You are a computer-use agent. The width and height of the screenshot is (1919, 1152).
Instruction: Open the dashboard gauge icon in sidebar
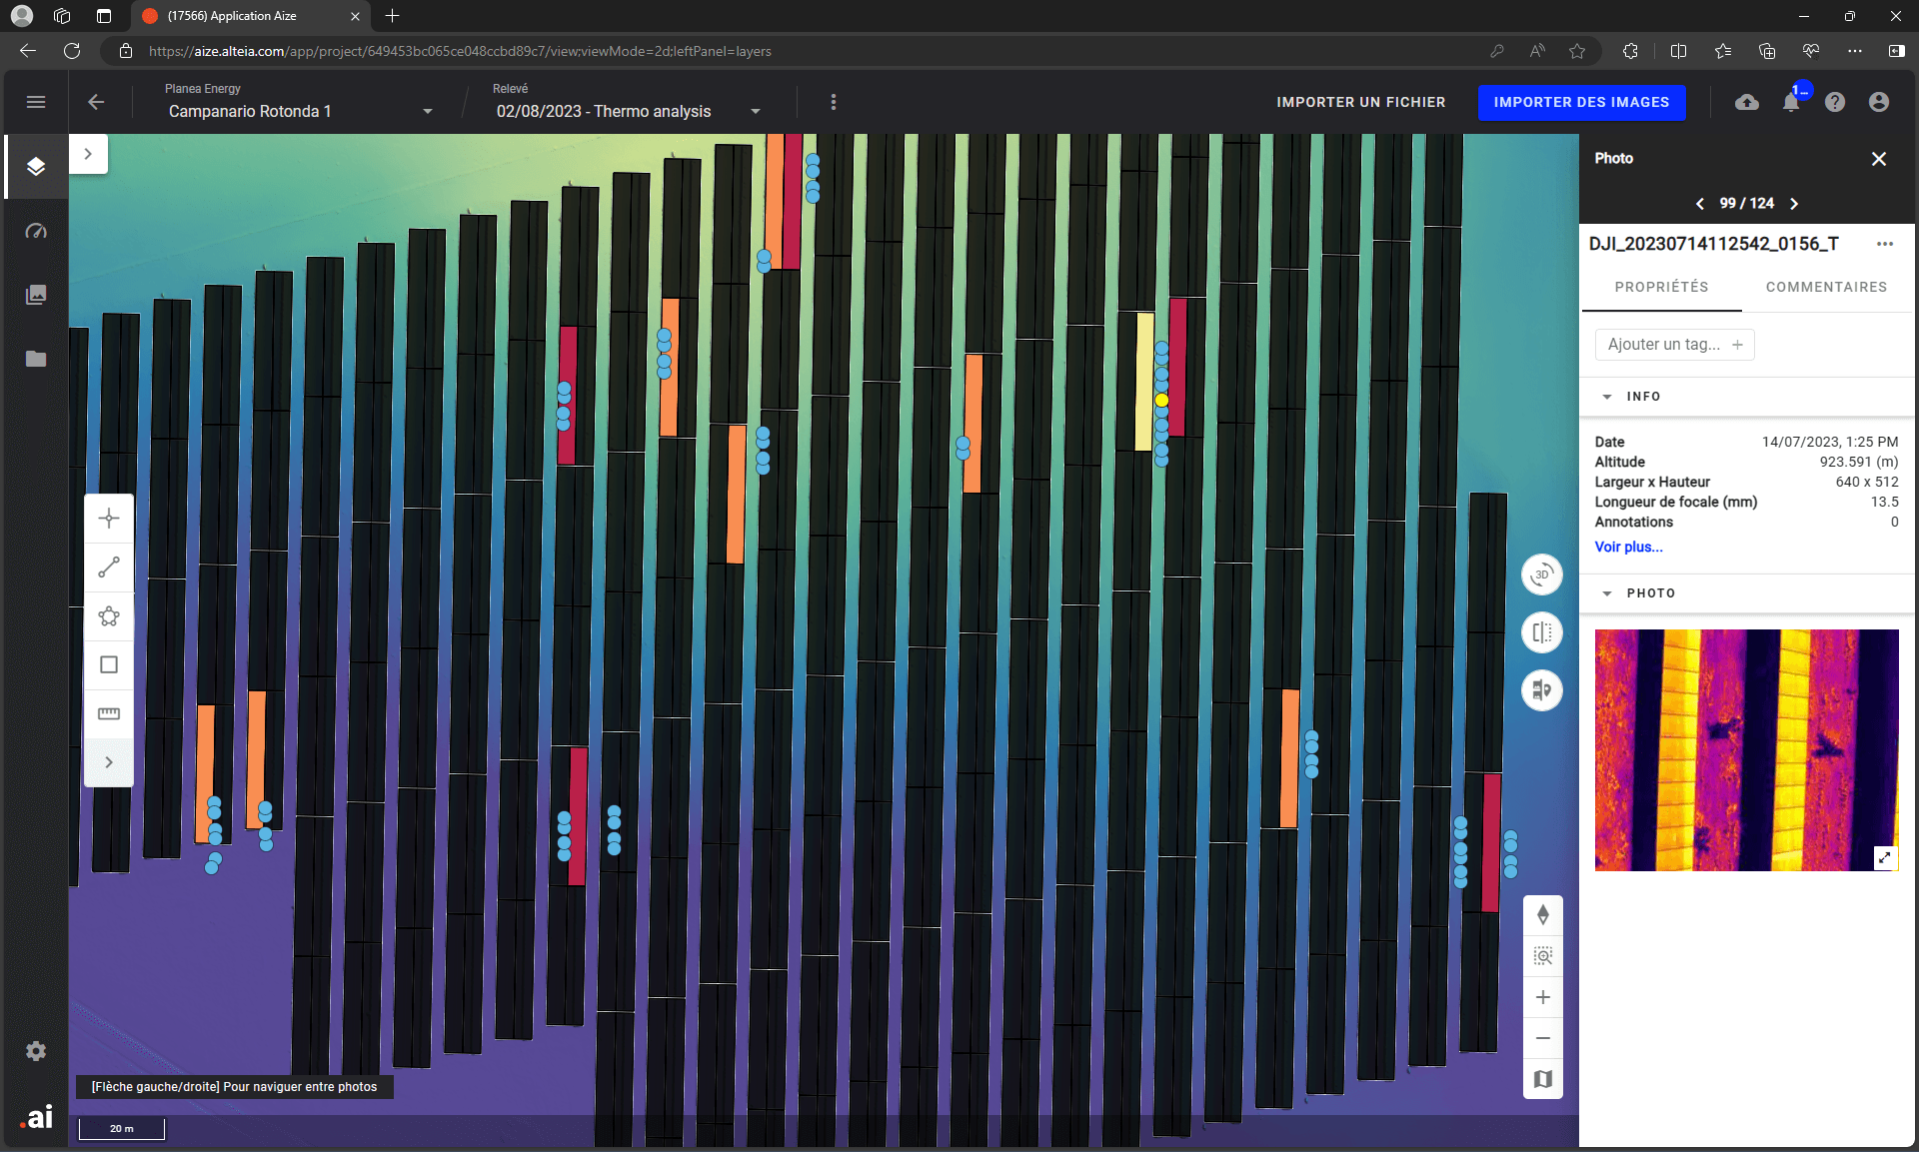click(36, 231)
